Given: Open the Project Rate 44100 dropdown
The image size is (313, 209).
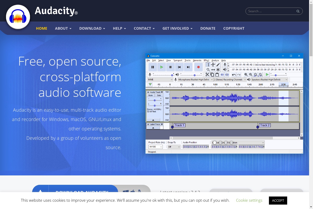Looking at the screenshot, I should pyautogui.click(x=155, y=147).
